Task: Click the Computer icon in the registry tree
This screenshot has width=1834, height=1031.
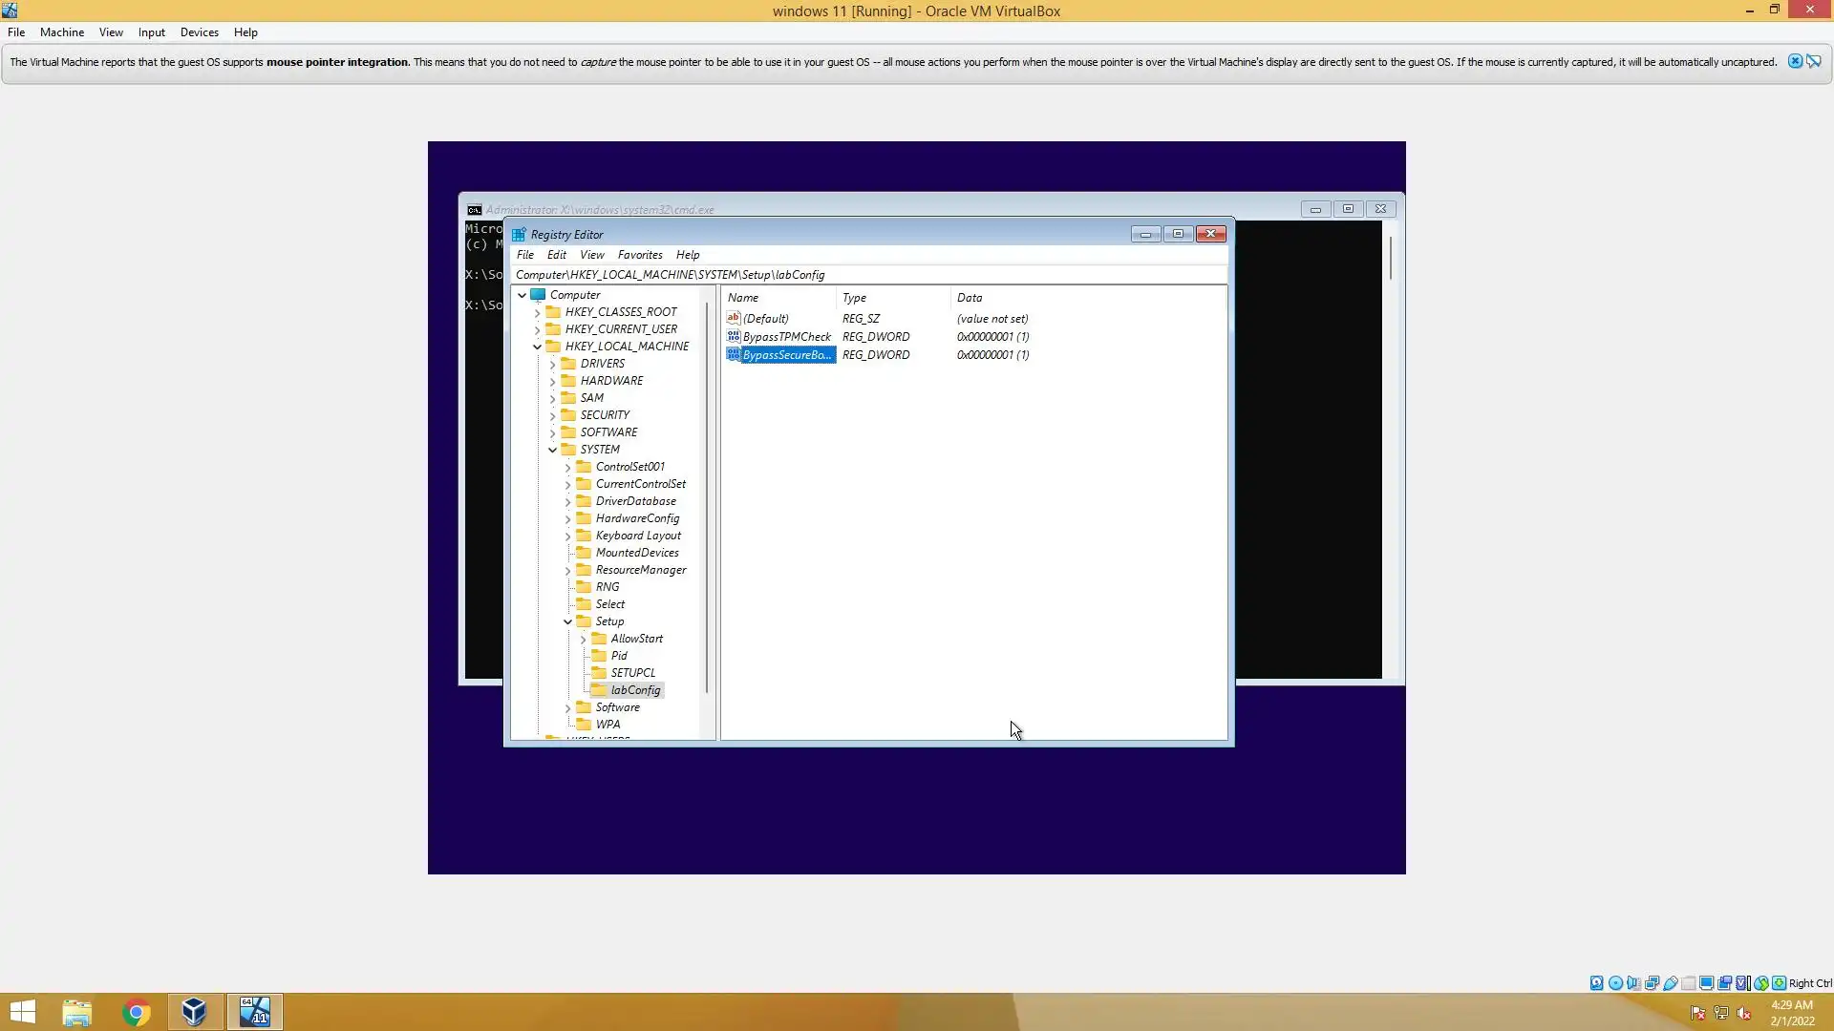Action: tap(538, 295)
